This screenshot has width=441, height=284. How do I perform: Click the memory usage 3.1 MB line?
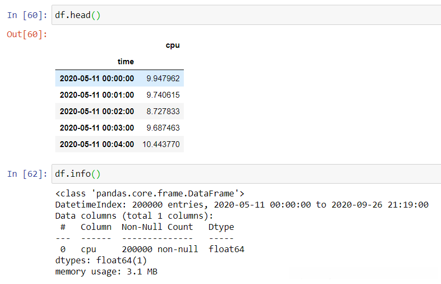click(x=106, y=272)
